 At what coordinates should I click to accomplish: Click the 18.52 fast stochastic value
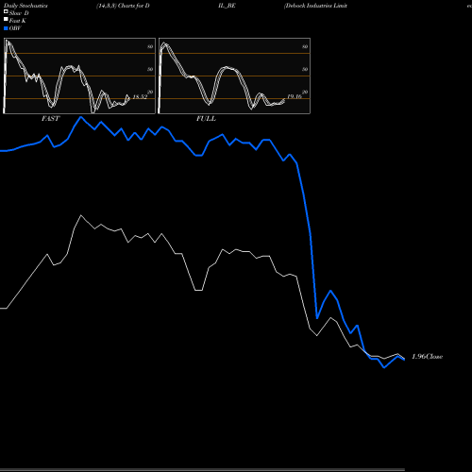point(140,97)
